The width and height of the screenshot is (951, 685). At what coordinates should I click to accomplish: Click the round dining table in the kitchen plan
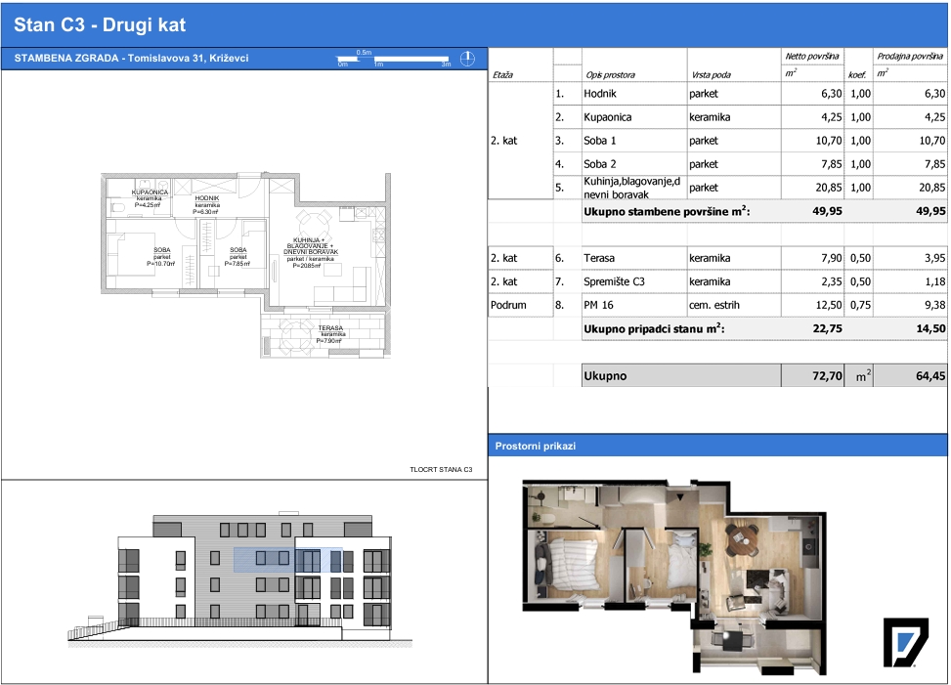(x=314, y=225)
